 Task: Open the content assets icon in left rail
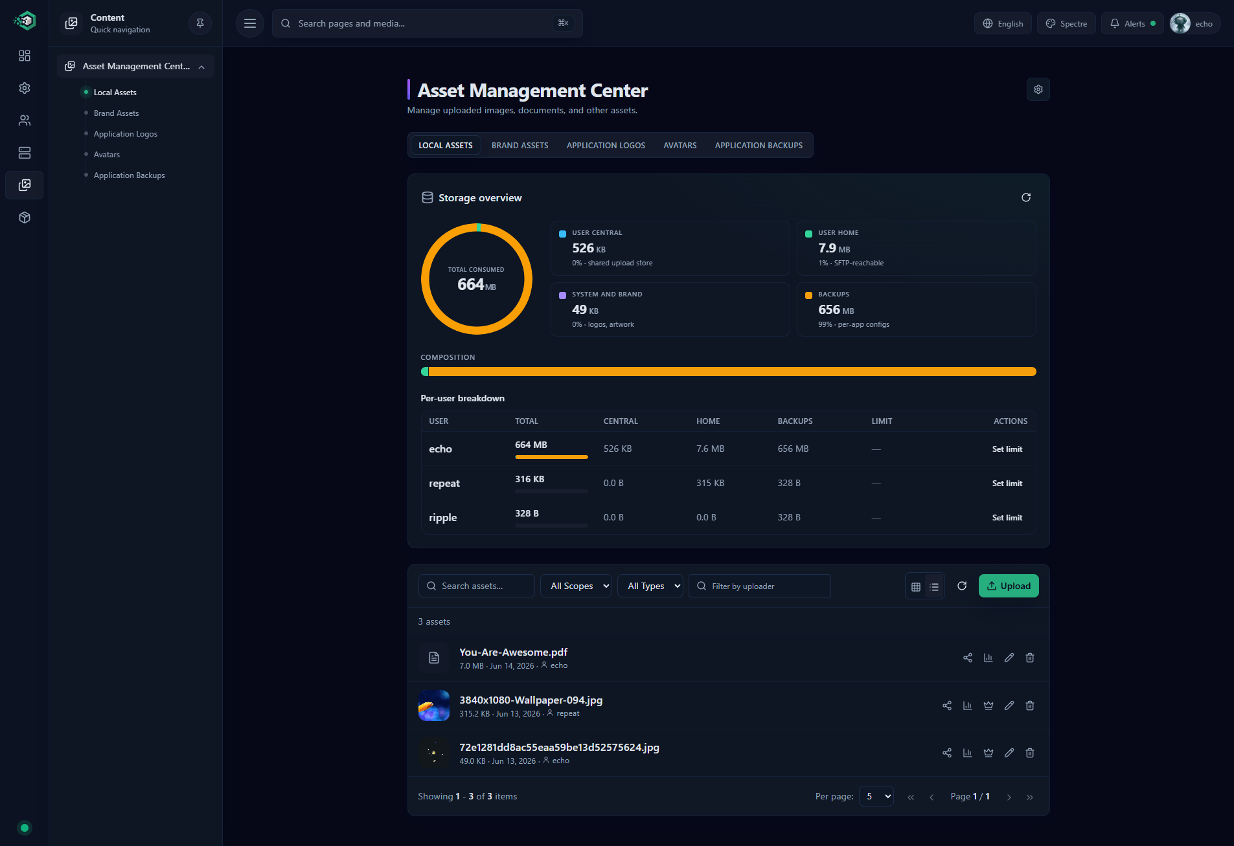tap(25, 185)
